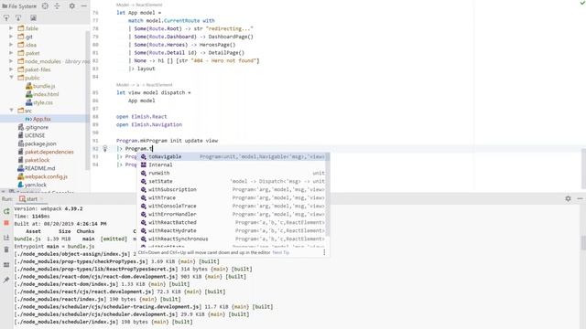Click 'Version: webpack 4.39.2' console line
This screenshot has height=329, width=586.
[x=49, y=209]
